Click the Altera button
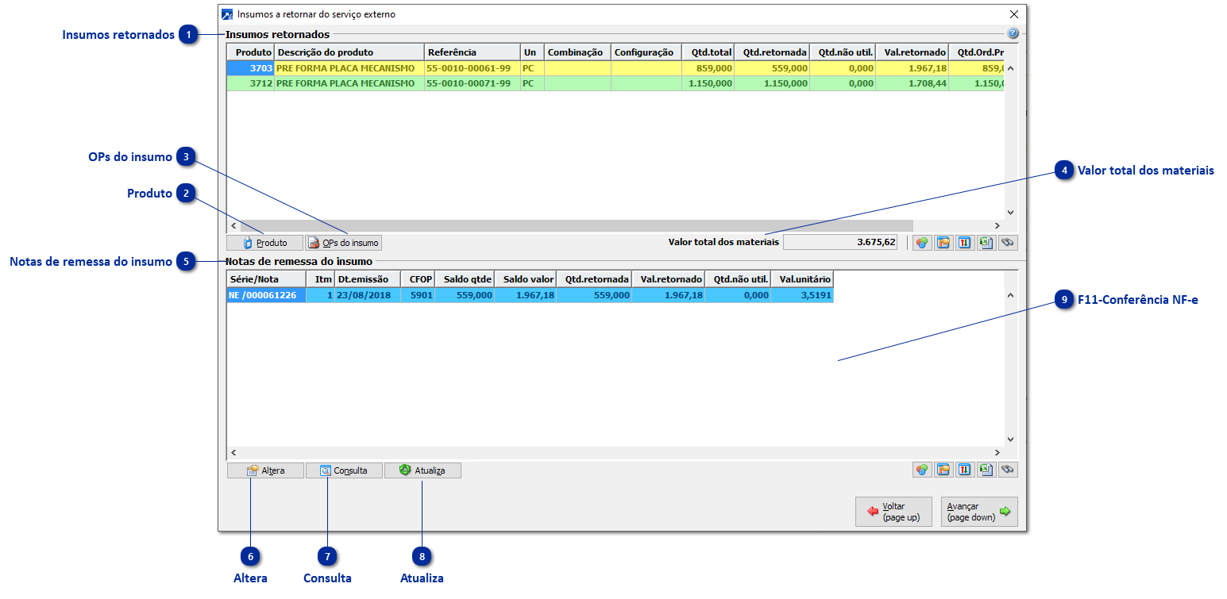Viewport: 1227px width, 599px height. pyautogui.click(x=265, y=470)
